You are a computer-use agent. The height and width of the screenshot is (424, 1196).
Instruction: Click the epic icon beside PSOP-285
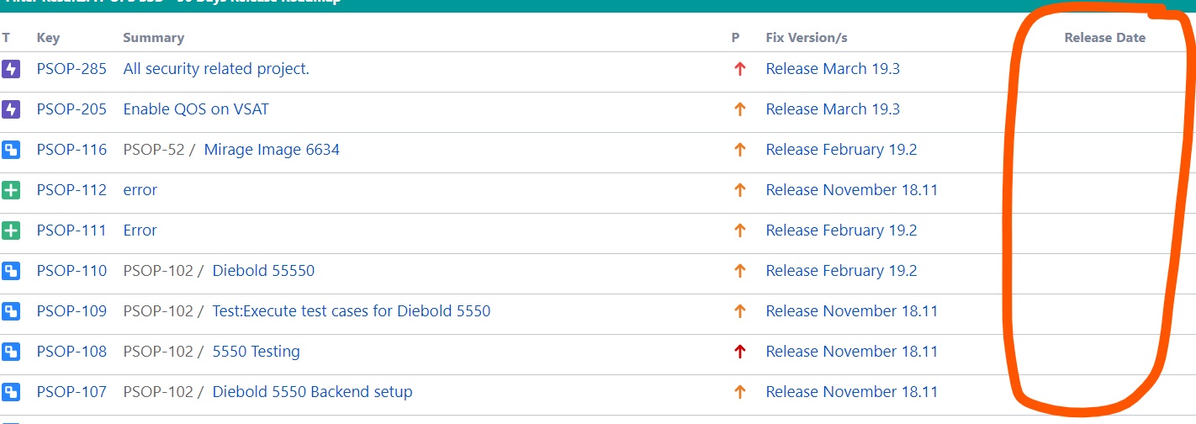click(10, 69)
